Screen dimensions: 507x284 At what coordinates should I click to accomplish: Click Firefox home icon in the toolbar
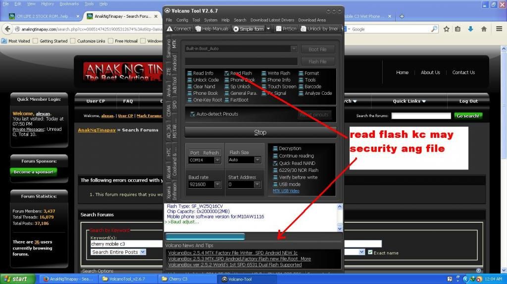pyautogui.click(x=484, y=29)
